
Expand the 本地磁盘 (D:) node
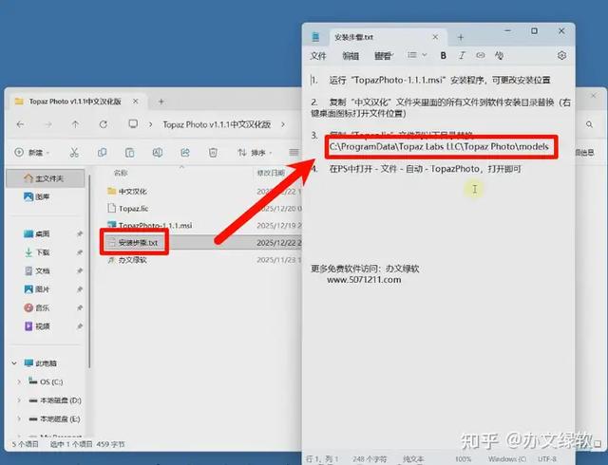[x=19, y=400]
